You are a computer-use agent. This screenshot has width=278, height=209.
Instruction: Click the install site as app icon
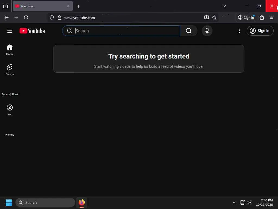[x=207, y=17]
